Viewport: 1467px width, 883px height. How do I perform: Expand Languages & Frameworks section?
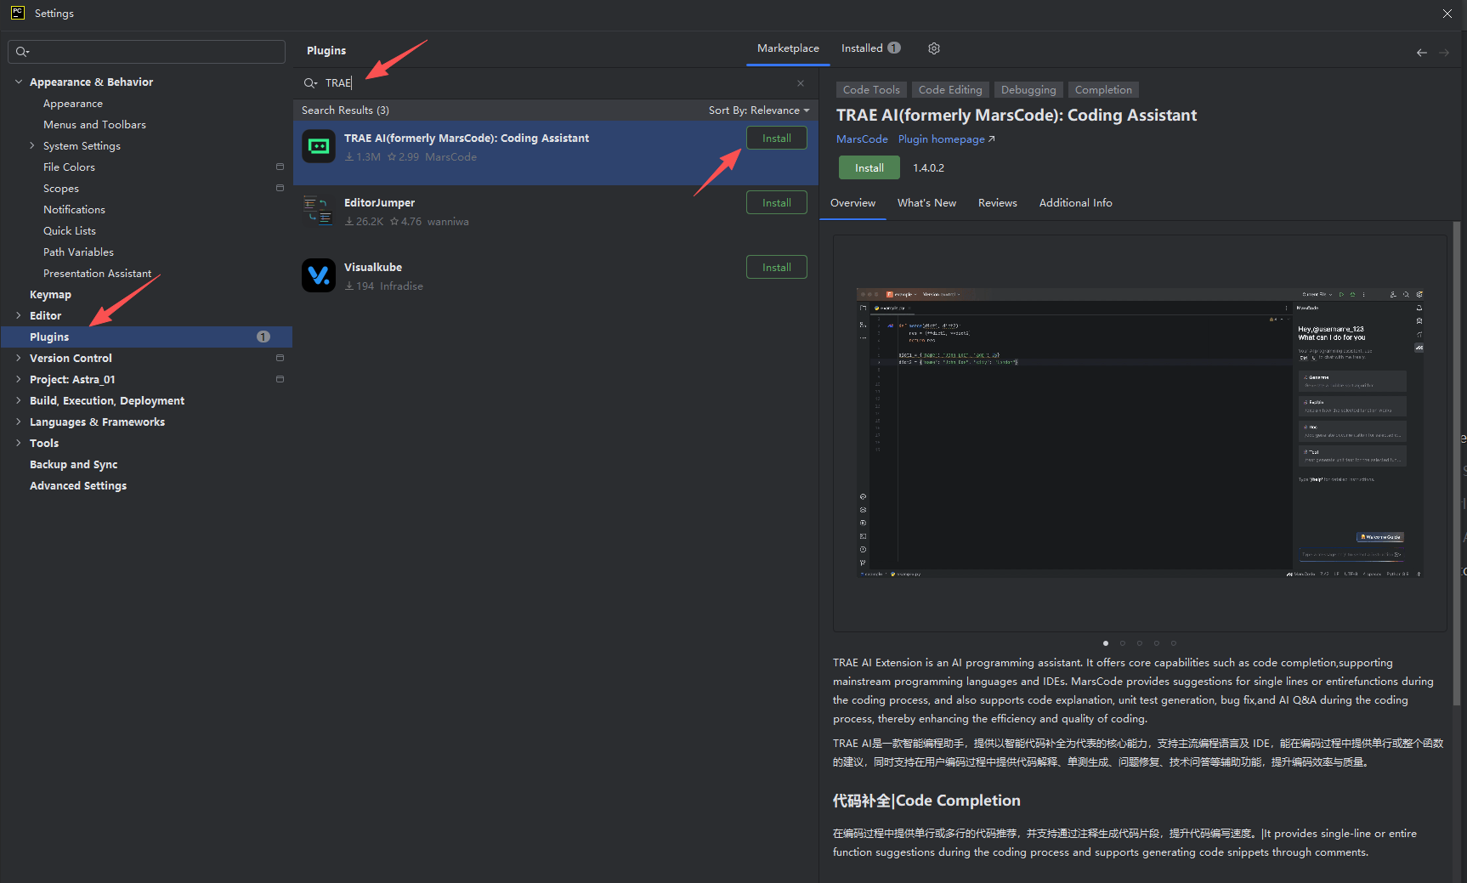coord(19,422)
